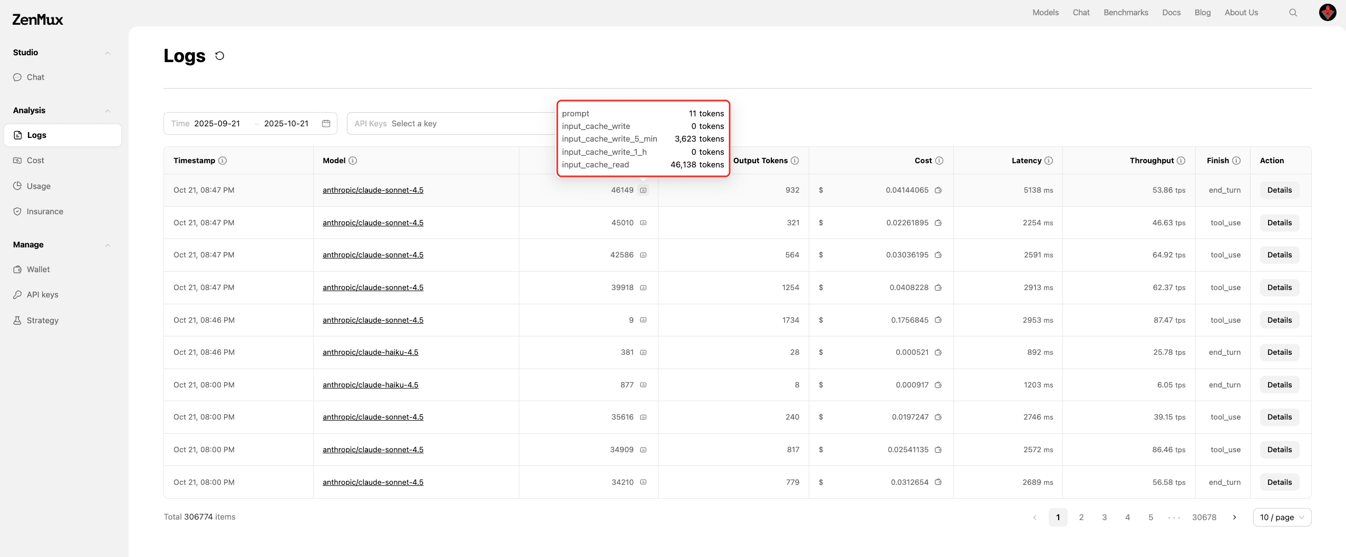Click the refresh icon next to Logs
Image resolution: width=1346 pixels, height=557 pixels.
click(x=220, y=56)
